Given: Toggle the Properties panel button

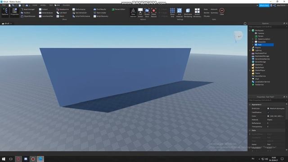Looking at the screenshot, I should [14, 13].
